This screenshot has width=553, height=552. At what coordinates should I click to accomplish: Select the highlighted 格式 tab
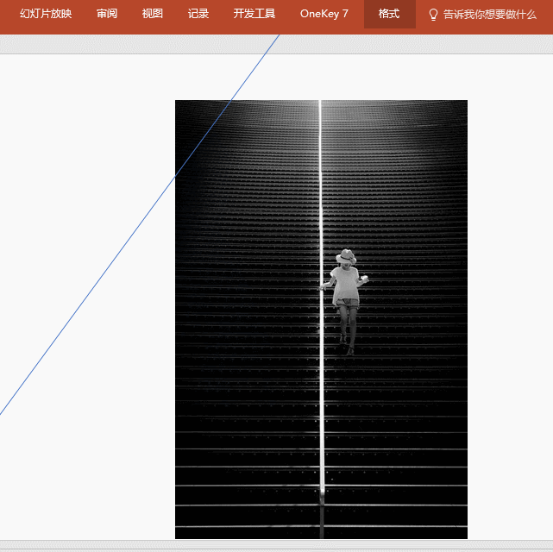389,14
